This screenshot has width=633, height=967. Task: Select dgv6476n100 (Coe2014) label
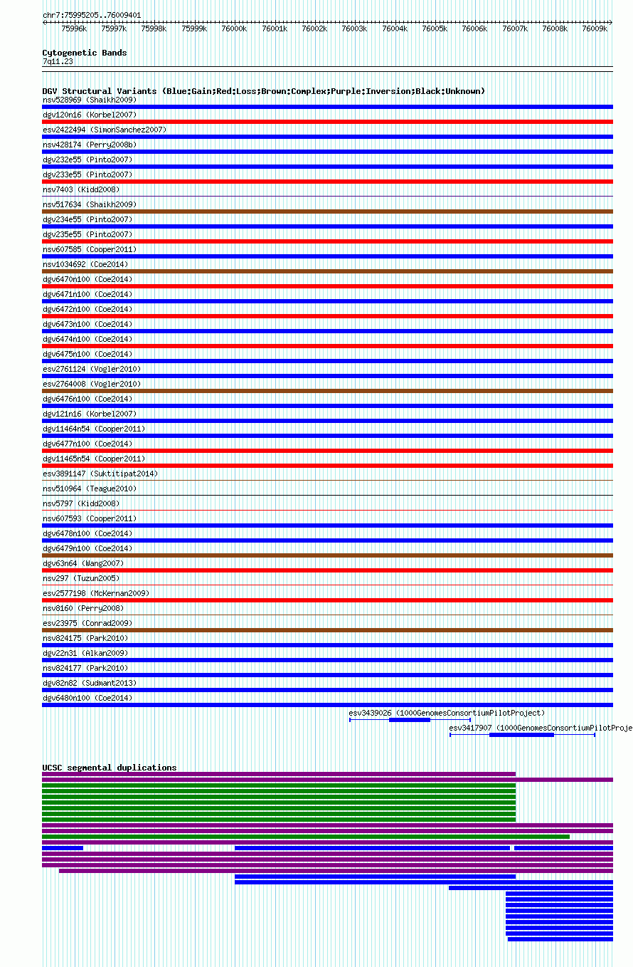pos(87,399)
